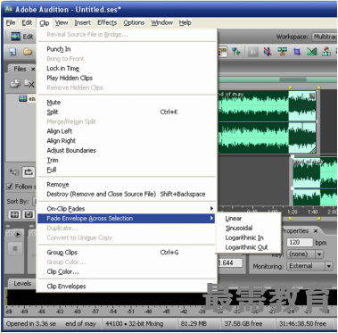Toggle the loop play button in Files panel
The image size is (338, 333).
pyautogui.click(x=29, y=172)
